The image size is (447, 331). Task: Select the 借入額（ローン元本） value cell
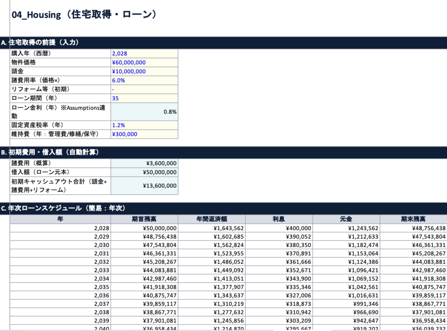[144, 172]
